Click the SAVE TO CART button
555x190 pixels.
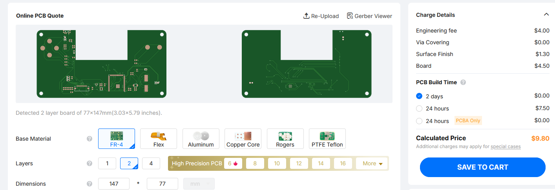[x=482, y=167]
